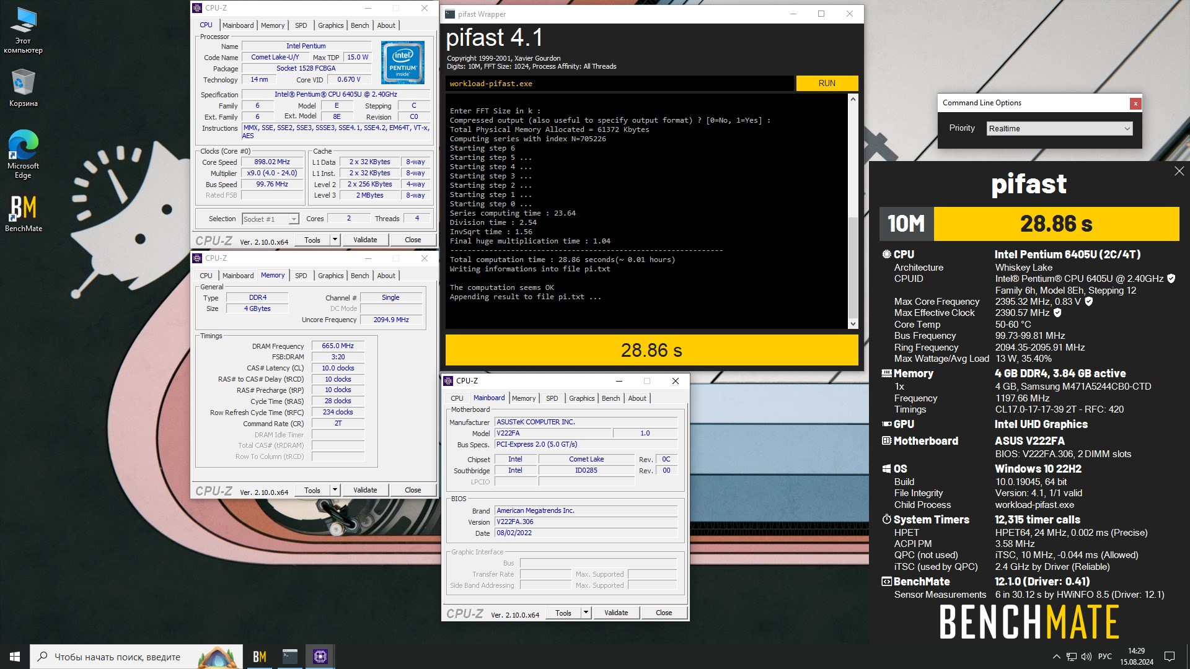This screenshot has width=1190, height=669.
Task: Click the yellow 28.86 s result bar
Action: tap(651, 350)
